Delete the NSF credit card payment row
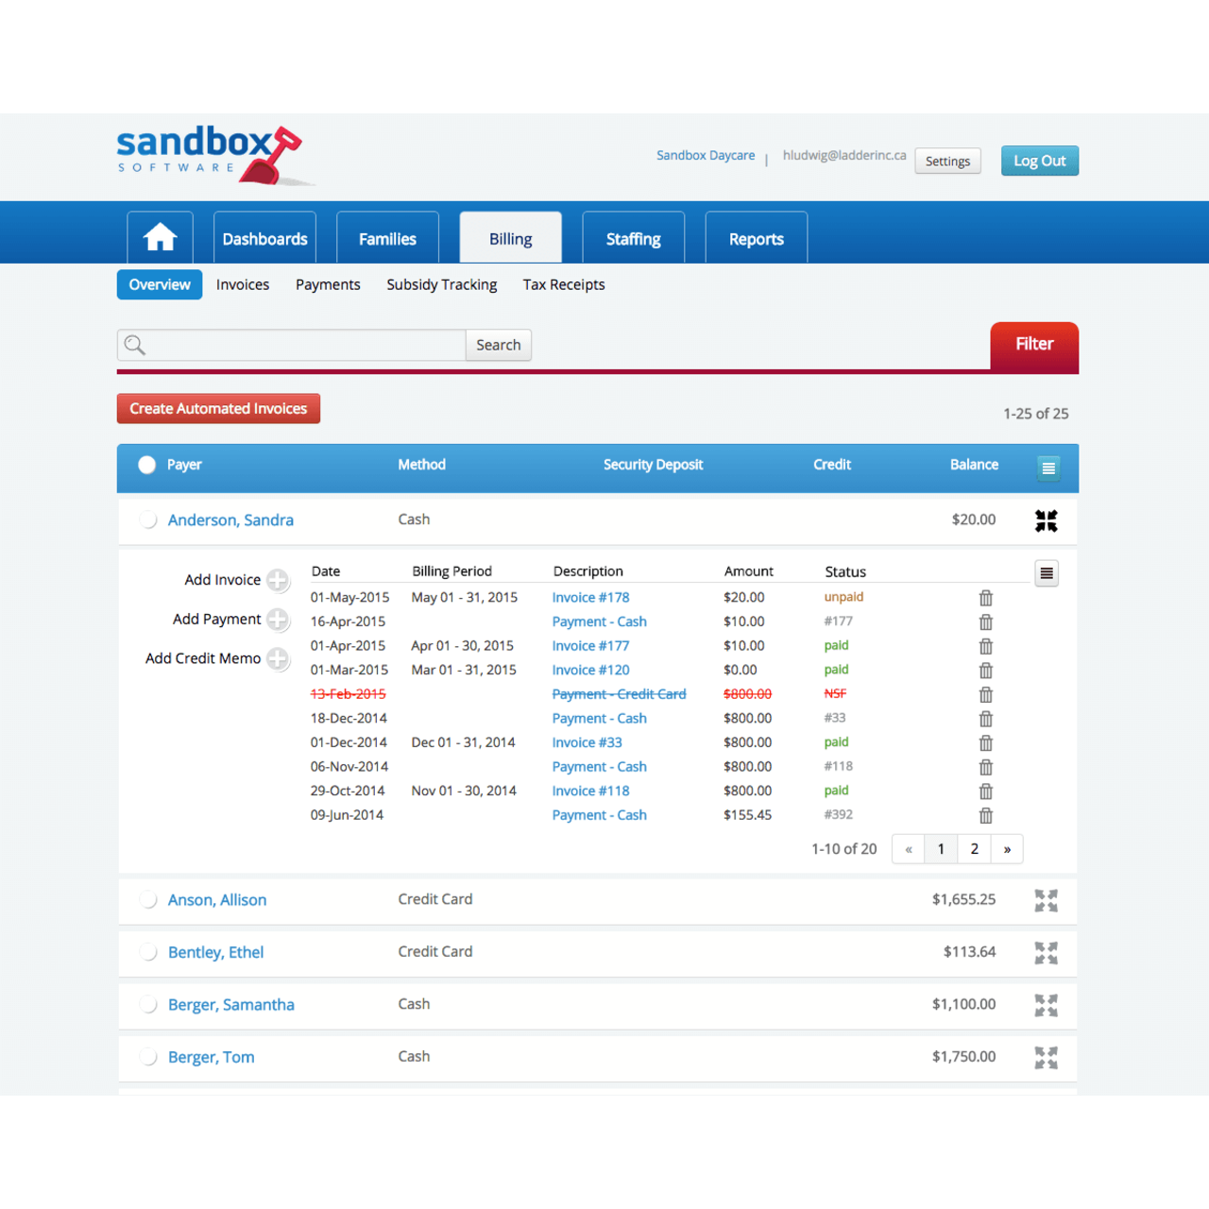Screen dimensions: 1209x1209 click(x=985, y=694)
